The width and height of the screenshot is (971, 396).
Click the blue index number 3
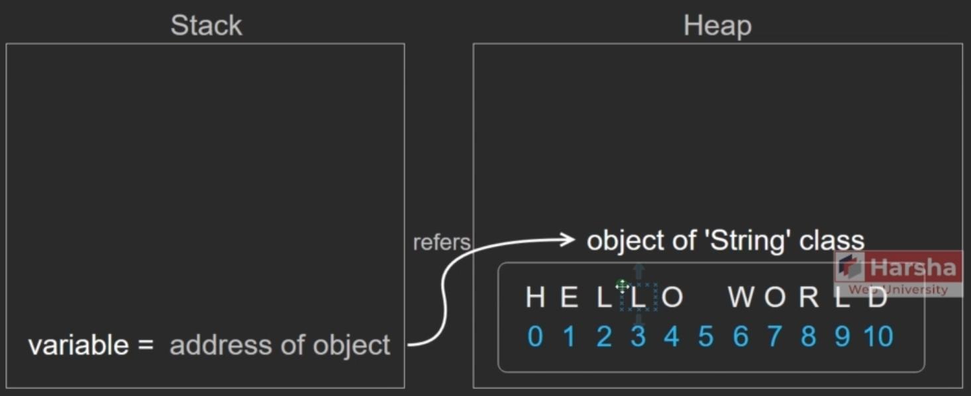click(637, 337)
